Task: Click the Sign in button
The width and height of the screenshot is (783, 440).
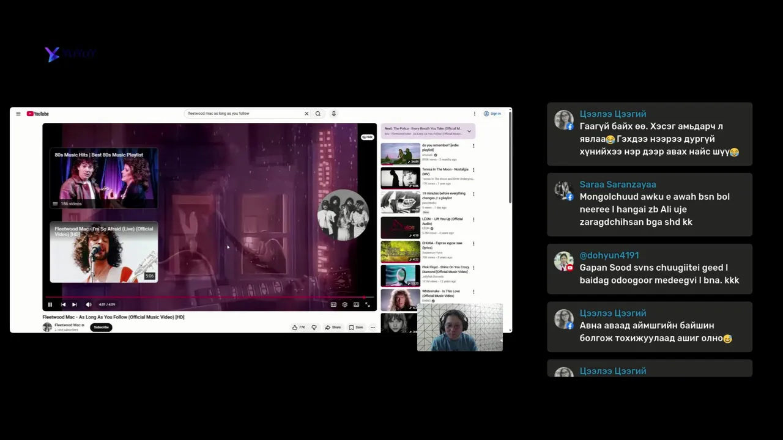Action: [492, 114]
